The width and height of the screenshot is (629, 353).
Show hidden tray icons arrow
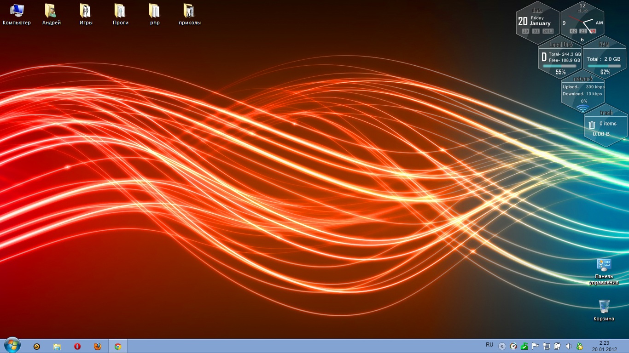click(x=502, y=347)
